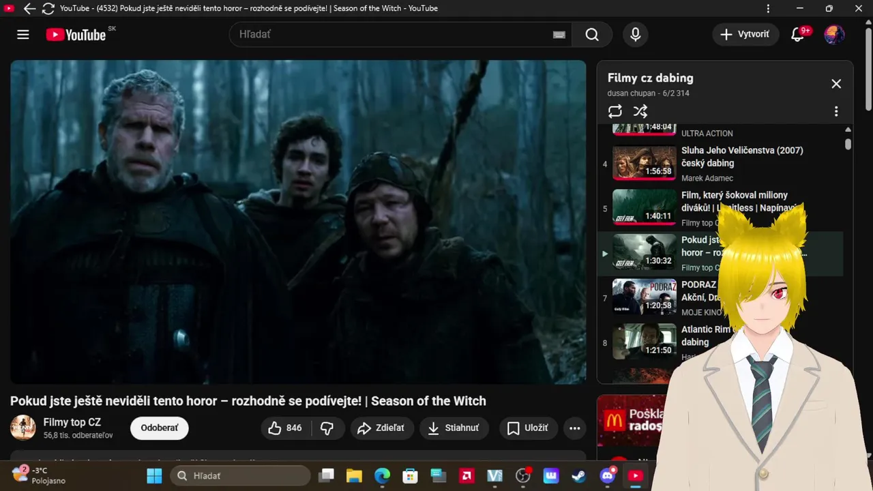Open the Filmy cz dabing playlist title

click(x=651, y=78)
